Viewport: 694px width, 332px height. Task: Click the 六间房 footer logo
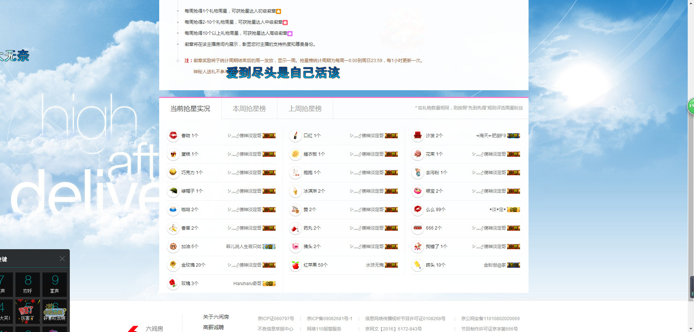(146, 329)
